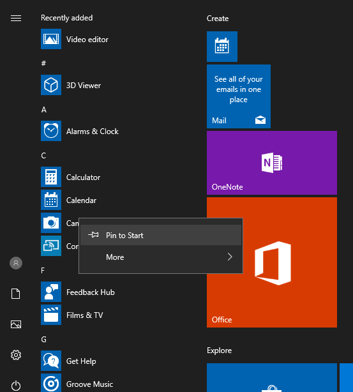Click the Connect app cast icon

pos(51,246)
